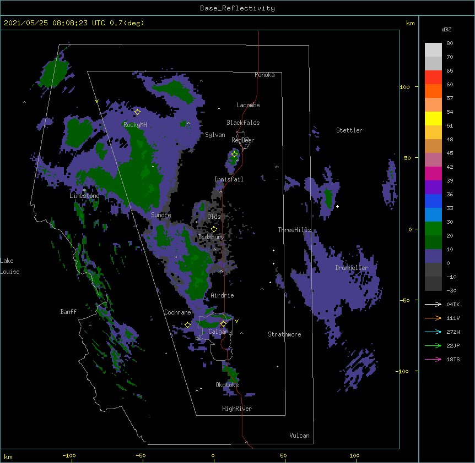Click the Okotoks label
475x463 pixels.
[227, 385]
